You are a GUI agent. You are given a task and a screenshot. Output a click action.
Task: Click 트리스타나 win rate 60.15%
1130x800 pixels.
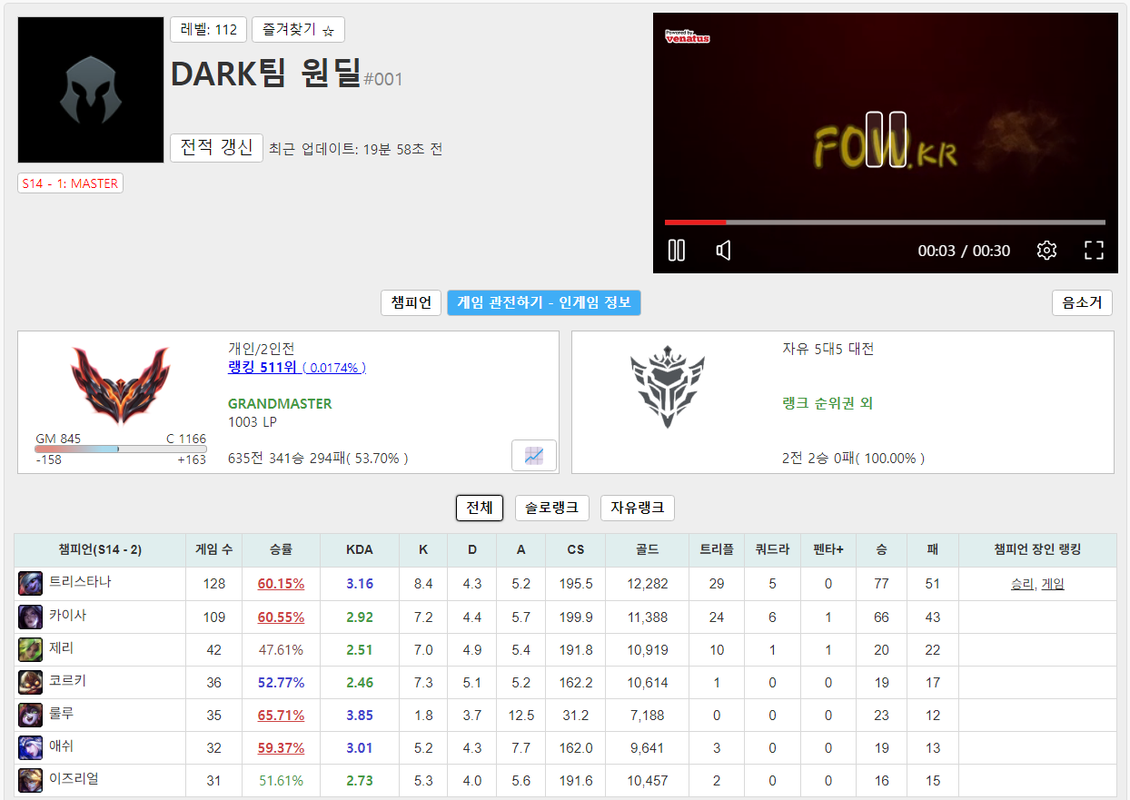pyautogui.click(x=281, y=584)
